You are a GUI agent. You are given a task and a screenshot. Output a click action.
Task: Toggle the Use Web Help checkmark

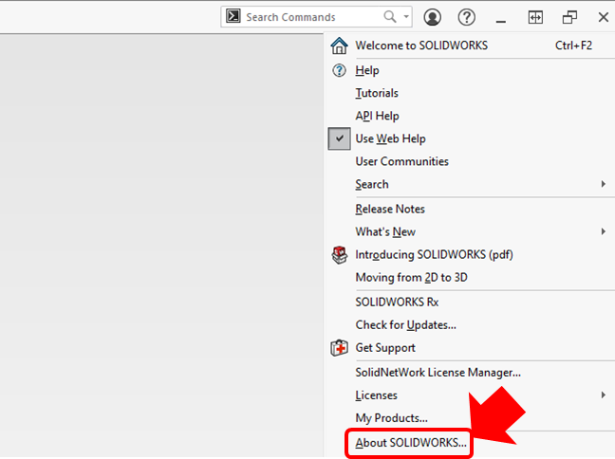(x=340, y=138)
